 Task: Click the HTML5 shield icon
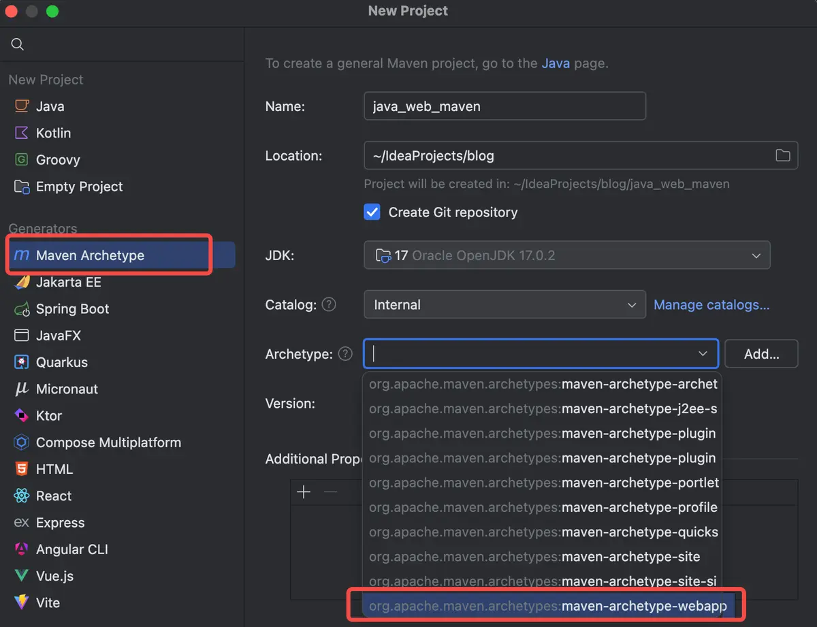point(22,469)
